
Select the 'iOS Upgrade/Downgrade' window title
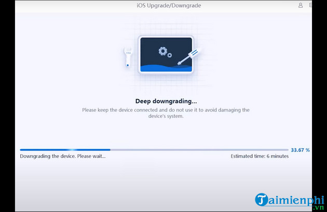point(169,5)
